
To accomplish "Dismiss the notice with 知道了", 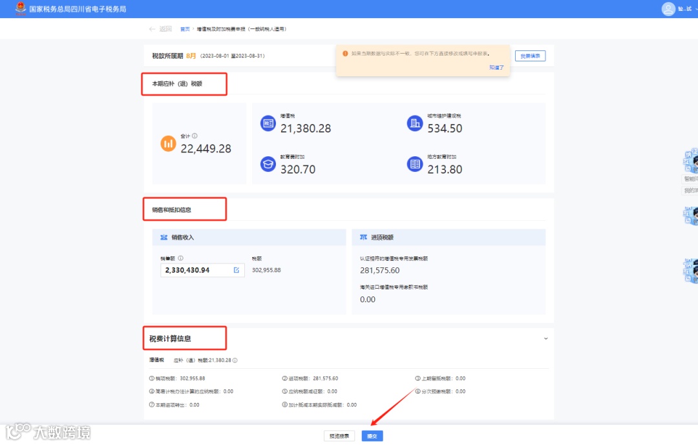I will click(496, 68).
